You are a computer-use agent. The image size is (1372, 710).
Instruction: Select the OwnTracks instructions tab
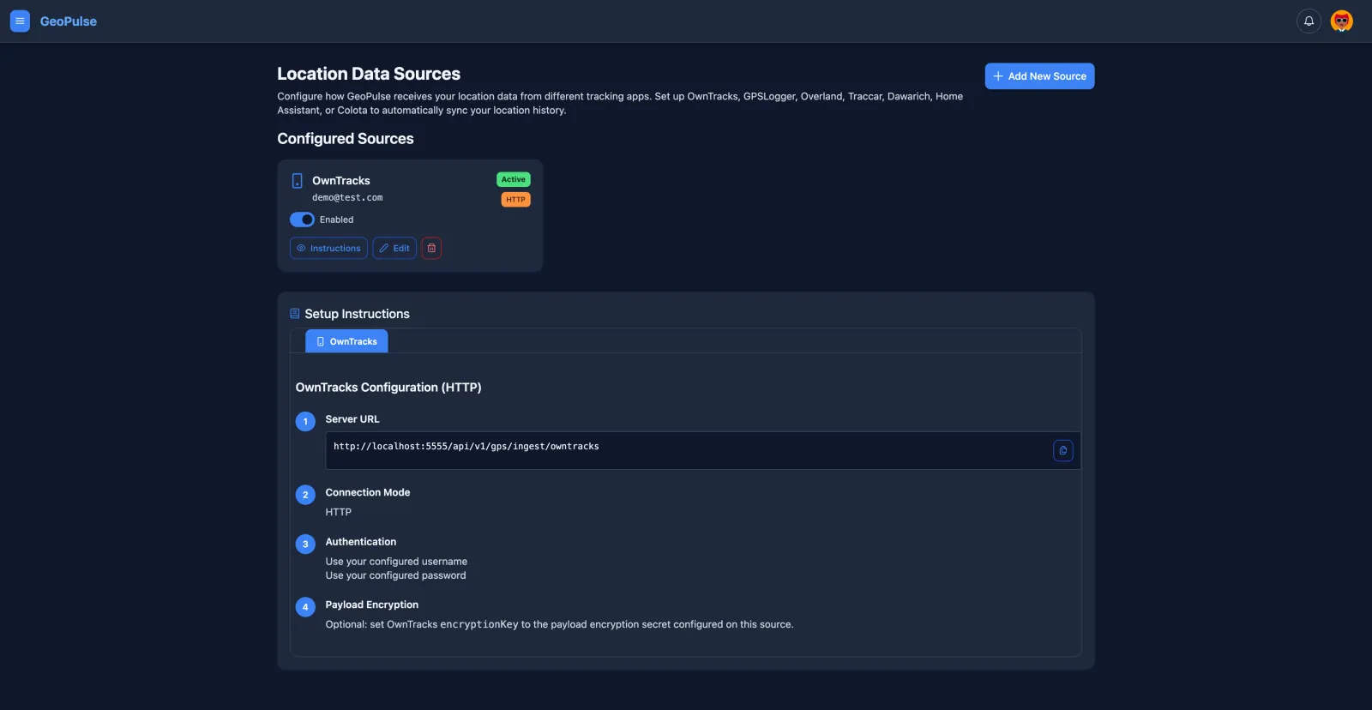346,341
